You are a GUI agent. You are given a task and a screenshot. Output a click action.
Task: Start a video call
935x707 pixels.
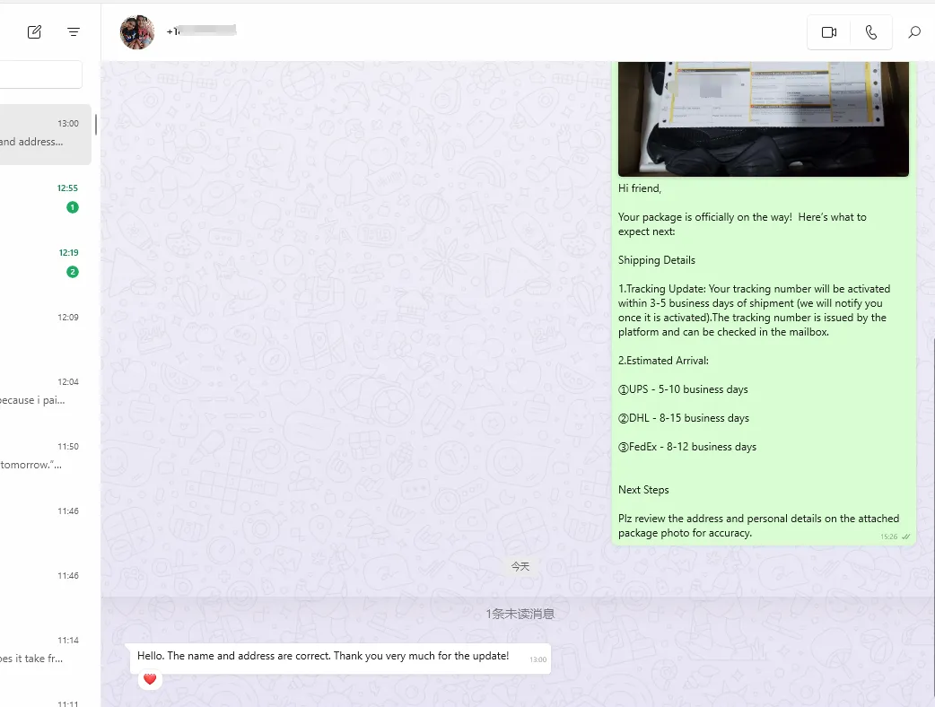point(829,32)
